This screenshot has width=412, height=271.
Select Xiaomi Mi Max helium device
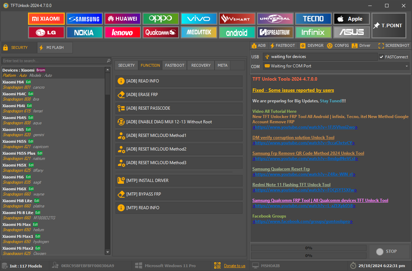click(53, 227)
